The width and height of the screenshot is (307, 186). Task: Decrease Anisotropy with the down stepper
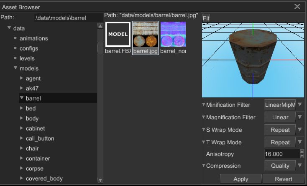point(302,156)
